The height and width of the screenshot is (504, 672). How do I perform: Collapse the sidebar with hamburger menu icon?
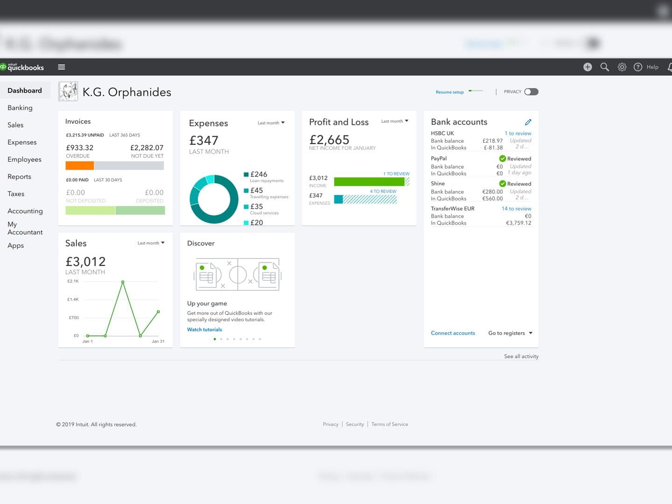(61, 67)
